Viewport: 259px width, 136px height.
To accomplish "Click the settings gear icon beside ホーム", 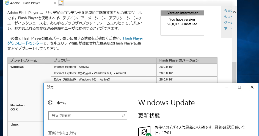I will [x=50, y=102].
